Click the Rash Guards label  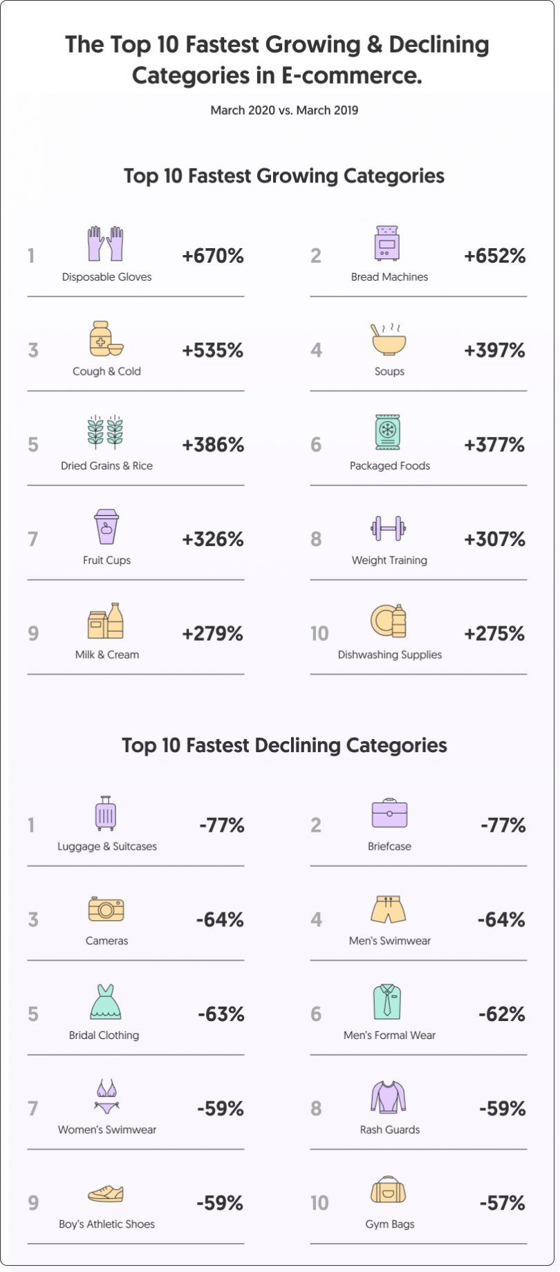389,1130
